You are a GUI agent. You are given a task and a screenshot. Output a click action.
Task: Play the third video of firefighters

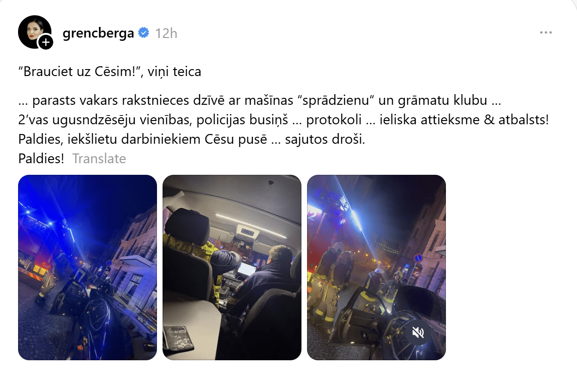point(376,268)
